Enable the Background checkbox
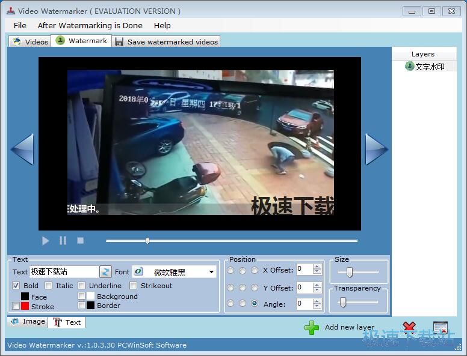Image resolution: width=467 pixels, height=356 pixels. [81, 296]
